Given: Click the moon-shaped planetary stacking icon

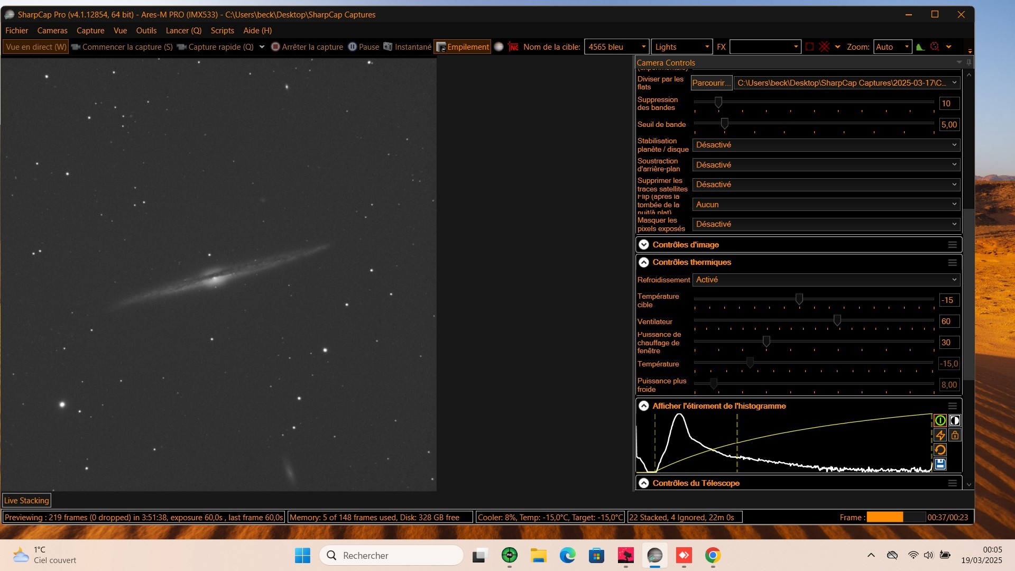Looking at the screenshot, I should pos(499,47).
